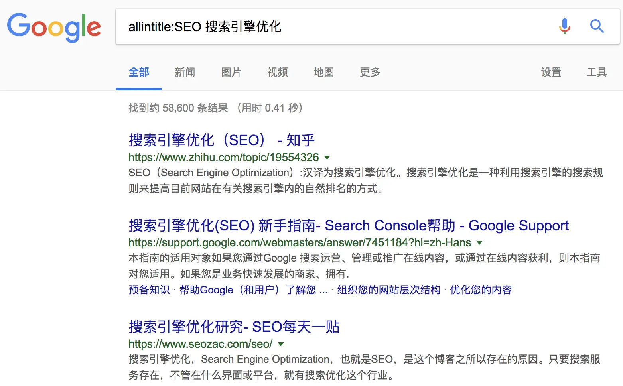Open the 设置 settings menu
The height and width of the screenshot is (386, 623).
point(551,72)
